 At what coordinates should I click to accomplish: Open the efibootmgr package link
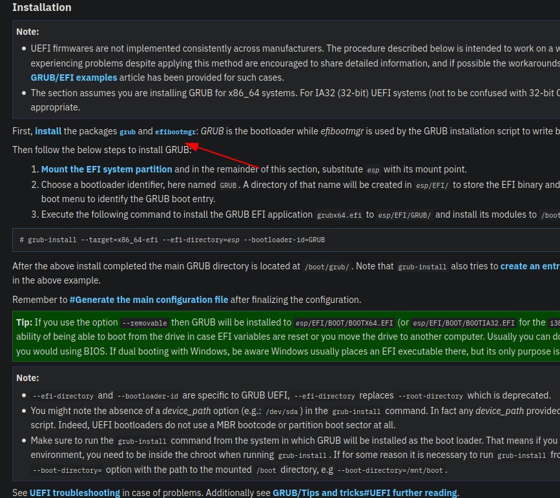(175, 132)
